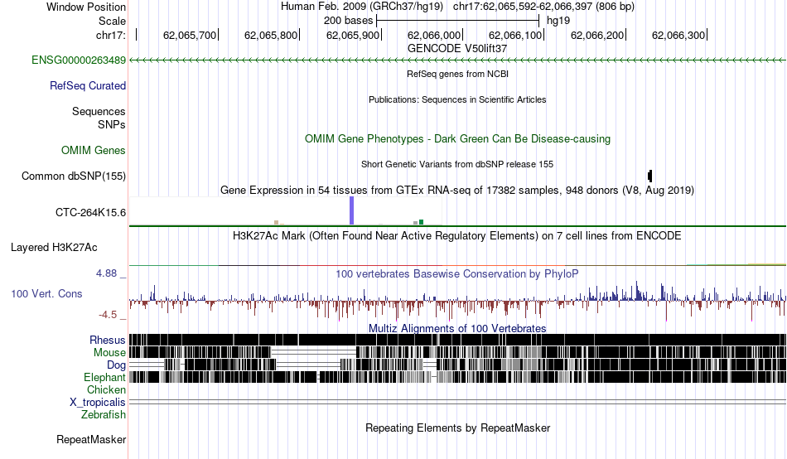Click the SNPs track label
This screenshot has width=787, height=459.
tap(112, 124)
